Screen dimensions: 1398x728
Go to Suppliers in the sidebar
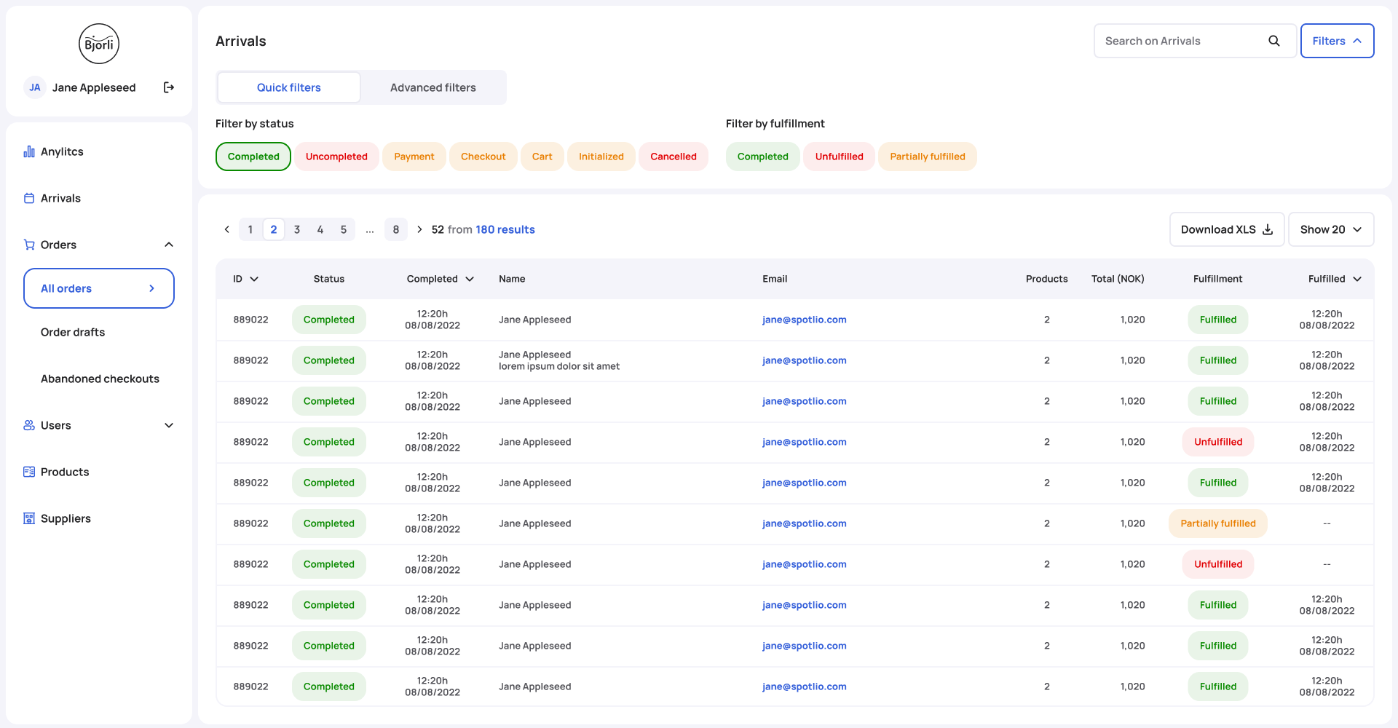(66, 518)
